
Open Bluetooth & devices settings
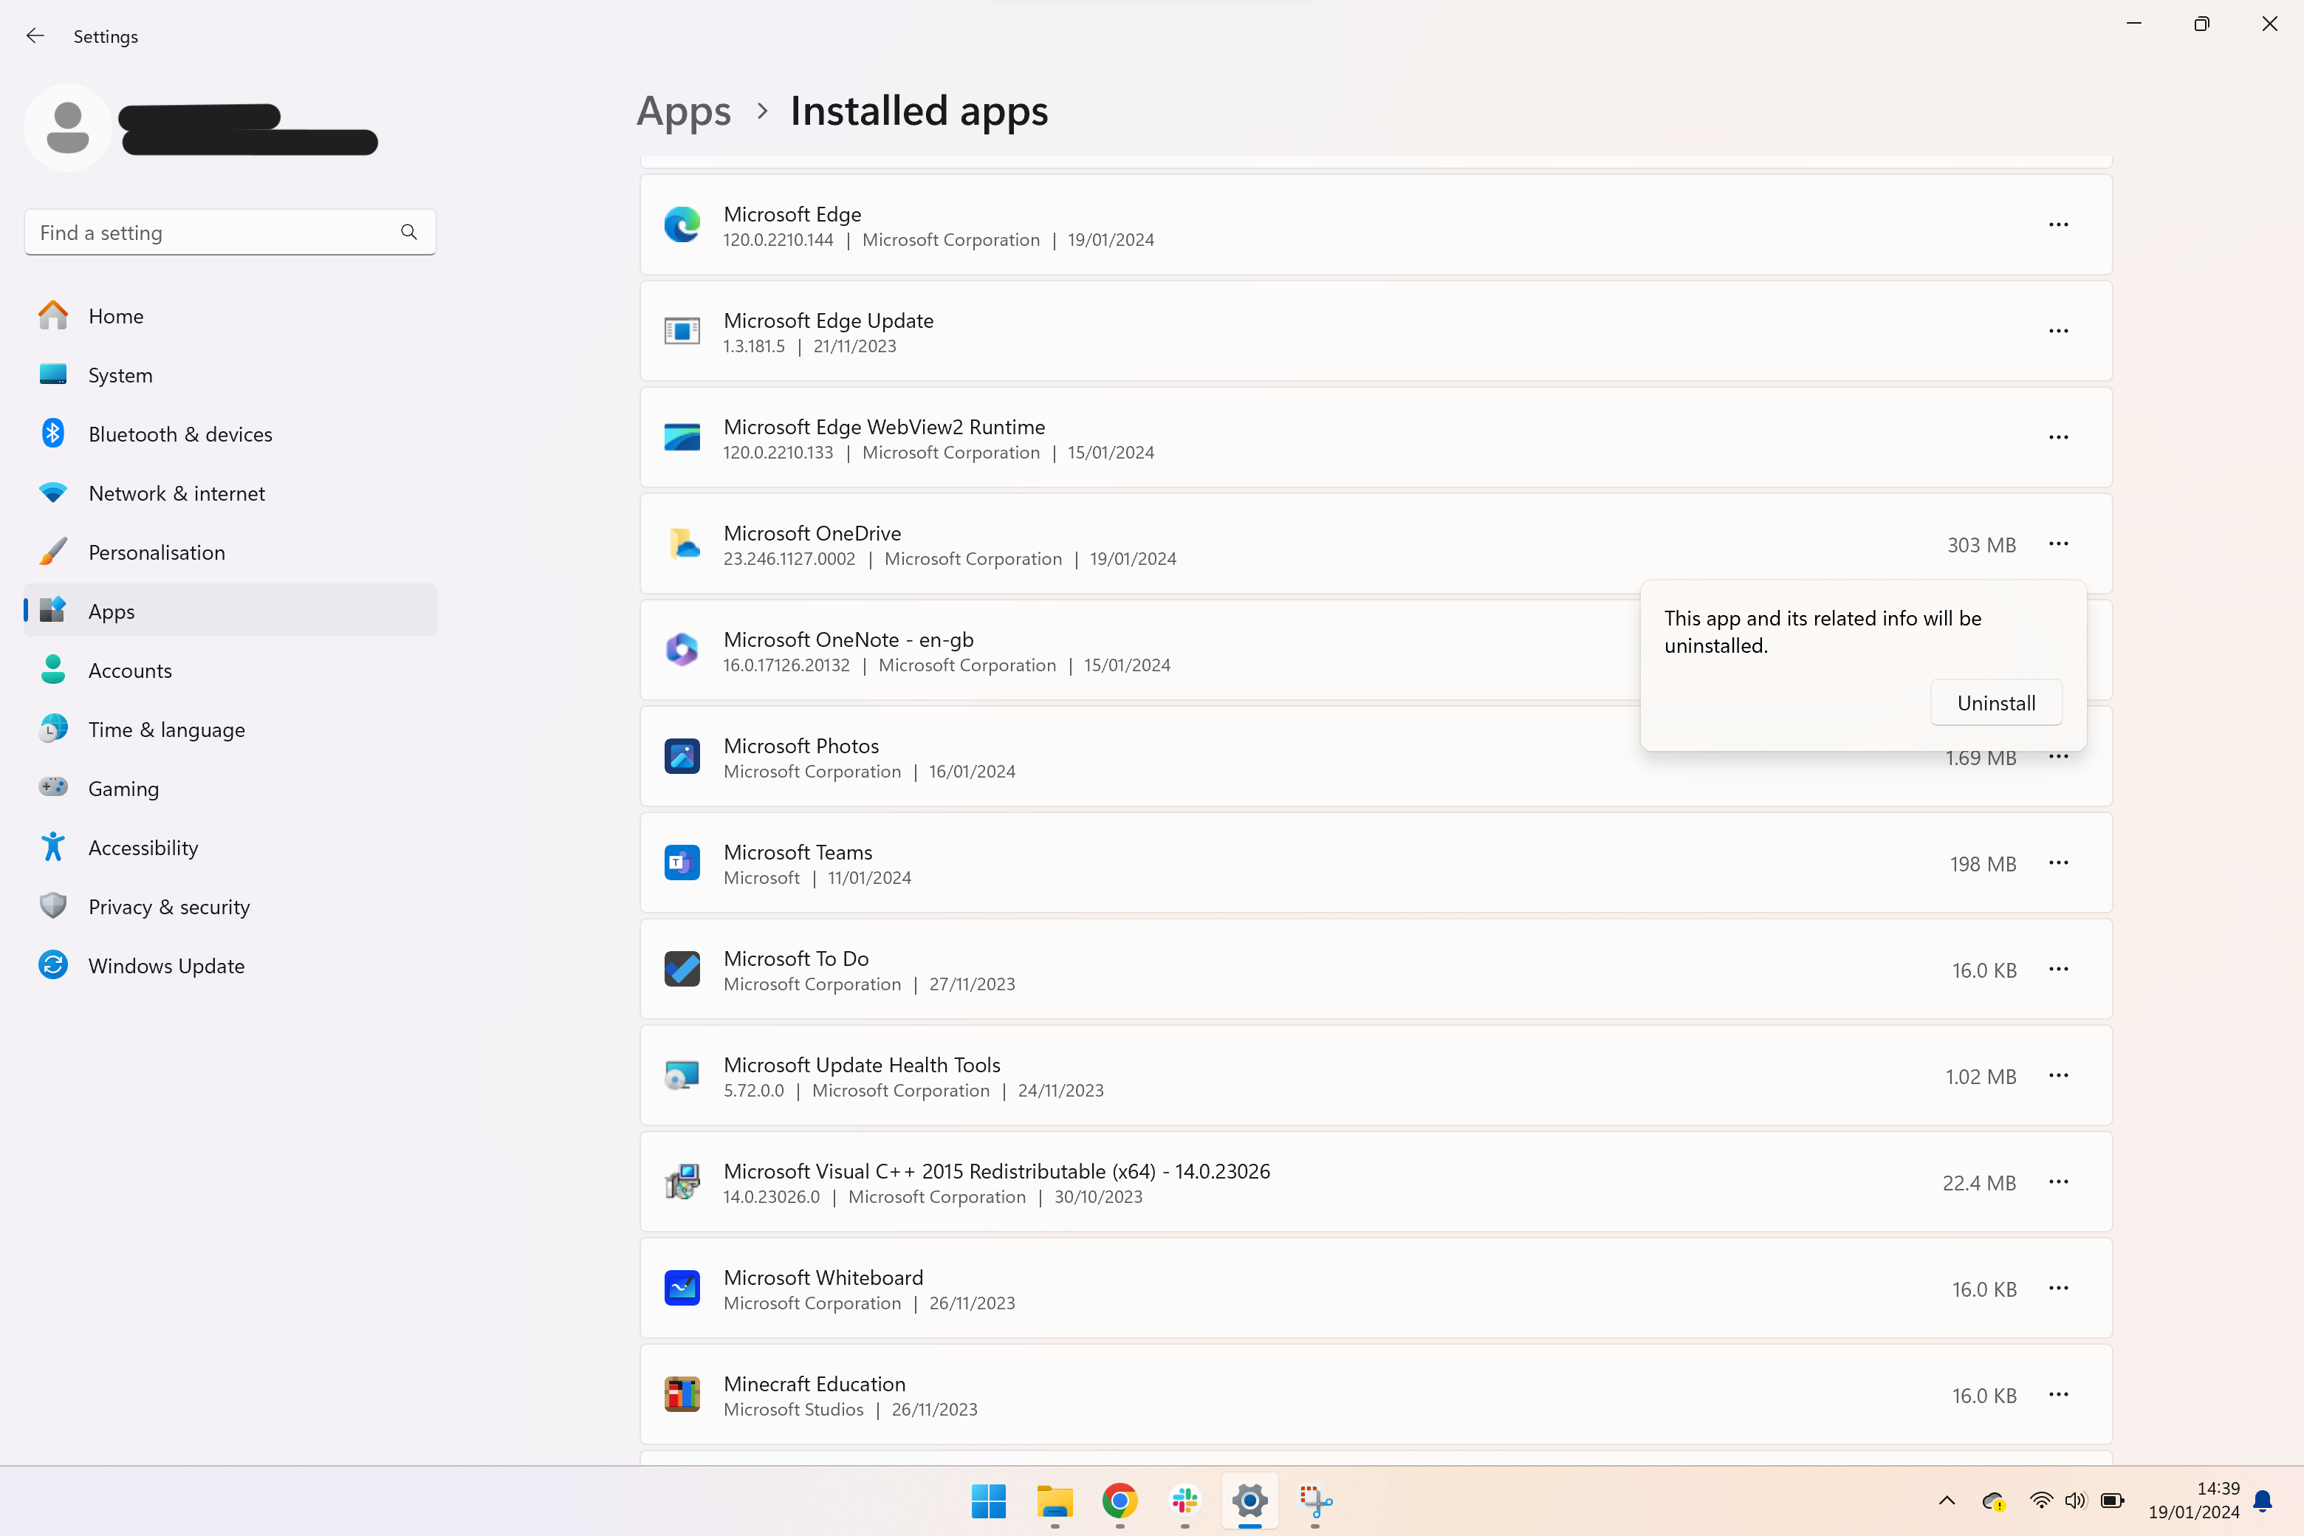coord(230,434)
